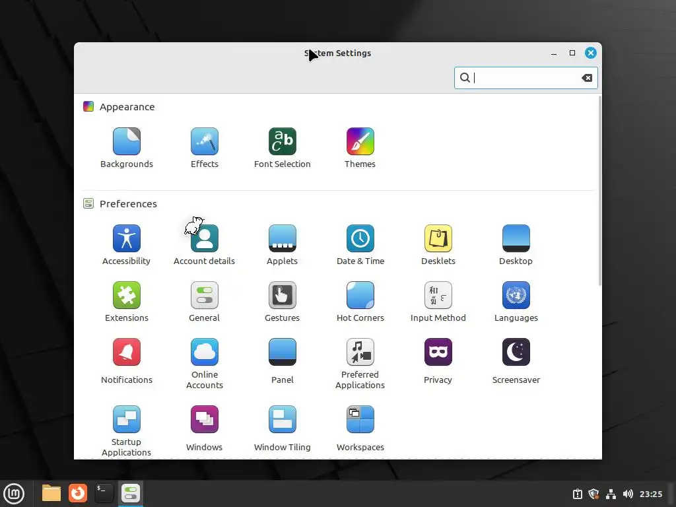
Task: Open the Applets module
Action: [283, 244]
